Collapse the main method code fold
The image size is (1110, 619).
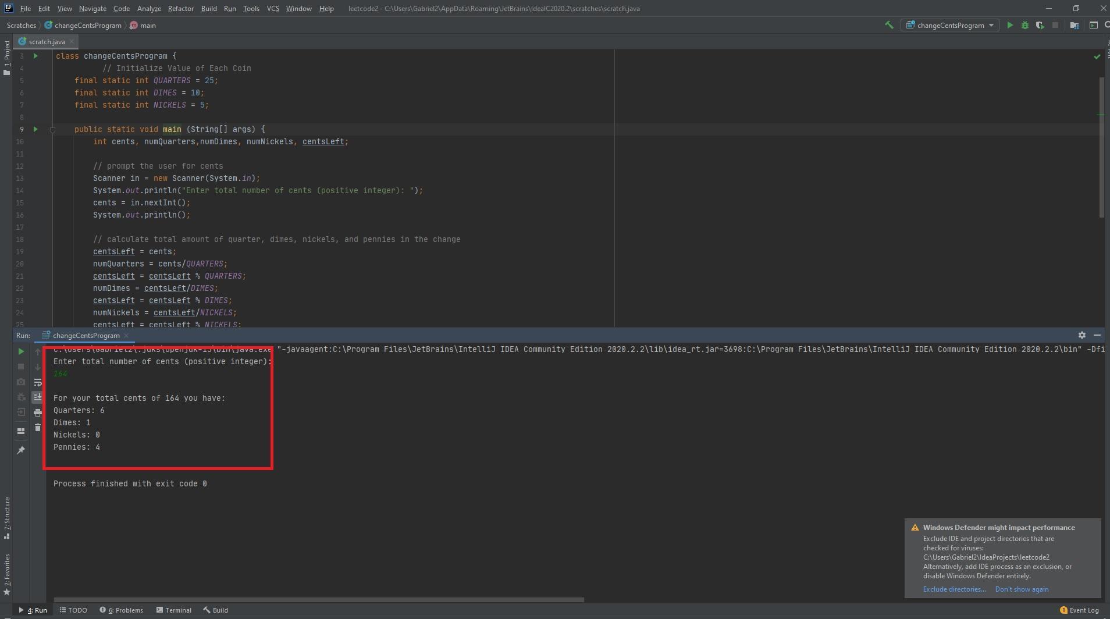52,130
